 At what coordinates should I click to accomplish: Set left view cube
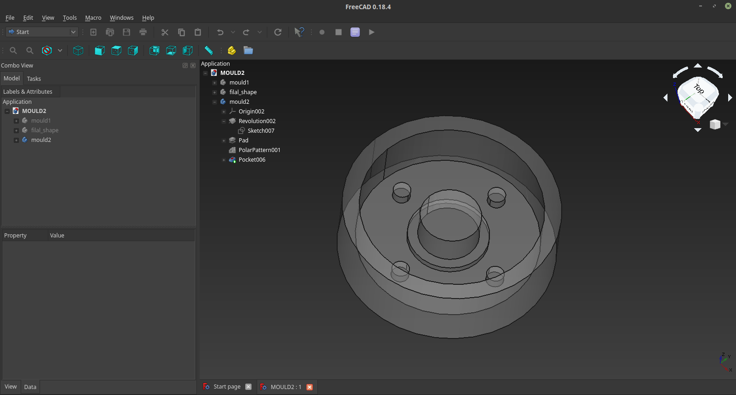click(x=188, y=51)
